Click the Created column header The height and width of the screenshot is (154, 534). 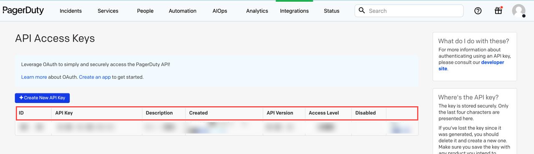198,113
